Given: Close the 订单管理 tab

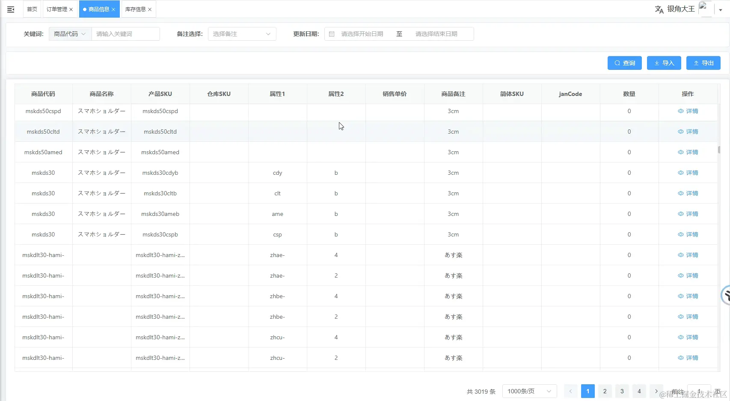Looking at the screenshot, I should pos(71,9).
